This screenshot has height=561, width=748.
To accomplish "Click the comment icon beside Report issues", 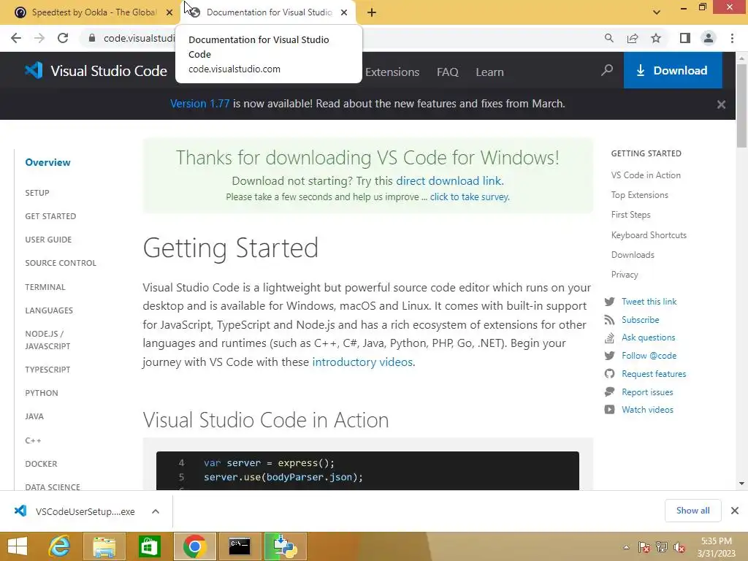I will pyautogui.click(x=609, y=392).
